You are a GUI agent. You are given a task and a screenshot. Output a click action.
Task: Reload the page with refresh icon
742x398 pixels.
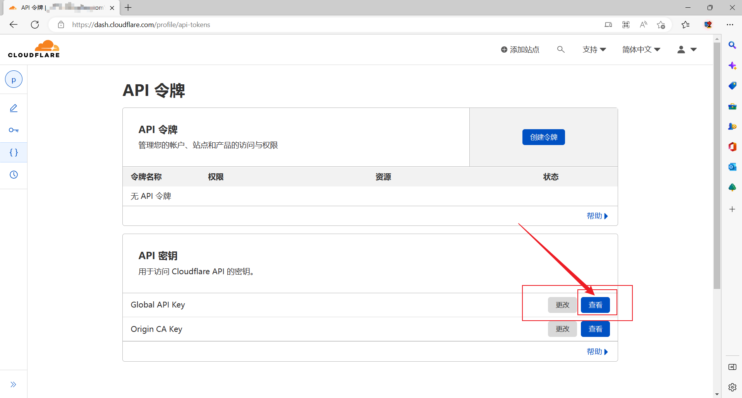point(35,25)
